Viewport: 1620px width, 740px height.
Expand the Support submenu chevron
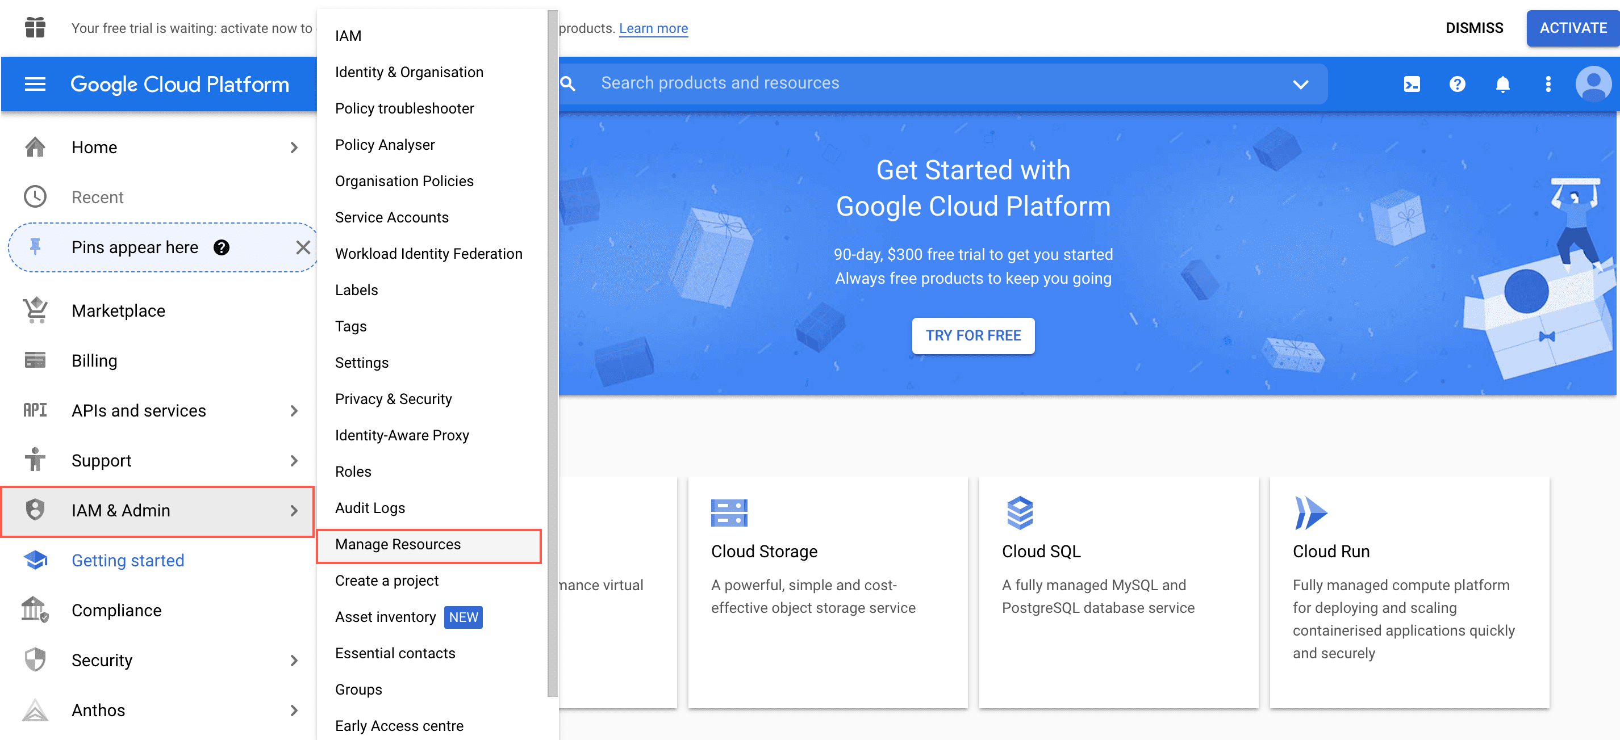[x=295, y=460]
